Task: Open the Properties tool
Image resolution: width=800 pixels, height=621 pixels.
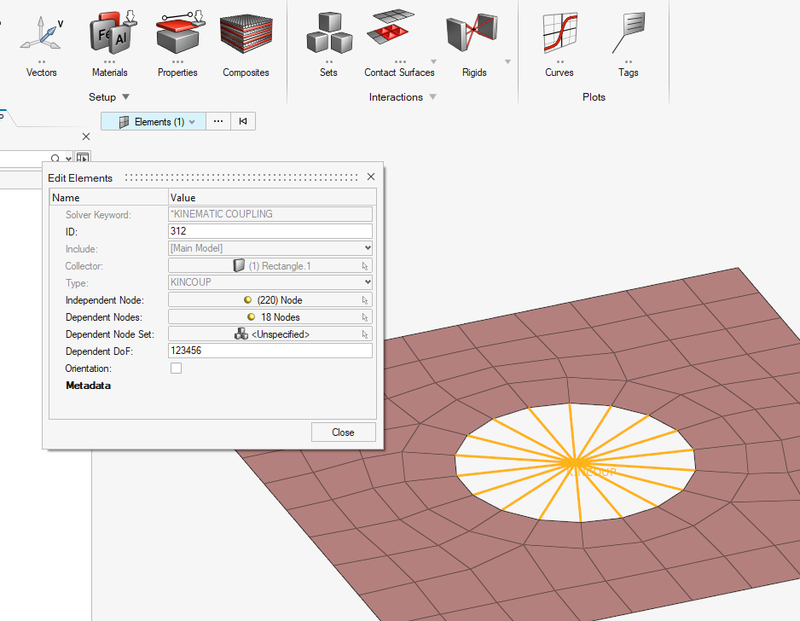Action: (x=177, y=45)
